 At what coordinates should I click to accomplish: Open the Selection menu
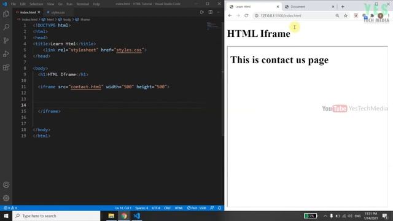click(36, 4)
